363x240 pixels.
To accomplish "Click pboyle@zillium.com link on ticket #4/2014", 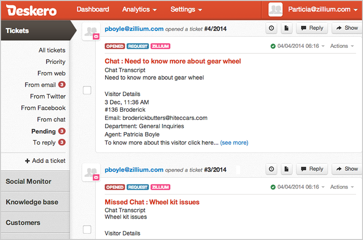I will coord(134,29).
